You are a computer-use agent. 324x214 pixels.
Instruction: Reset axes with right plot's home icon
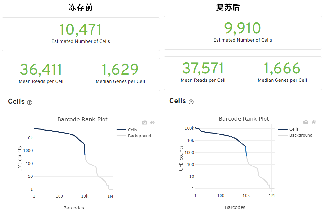[x=314, y=122]
